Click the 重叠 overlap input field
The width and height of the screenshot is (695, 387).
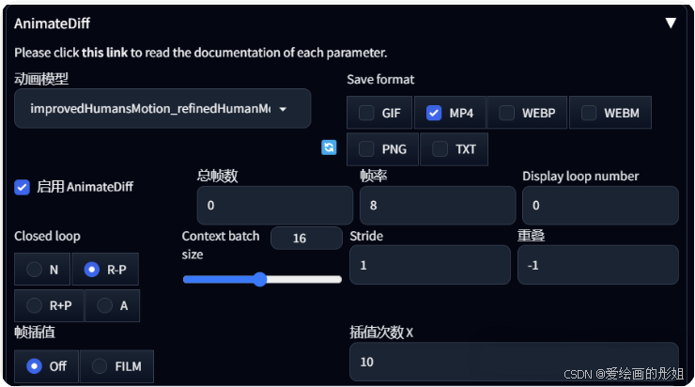click(598, 265)
